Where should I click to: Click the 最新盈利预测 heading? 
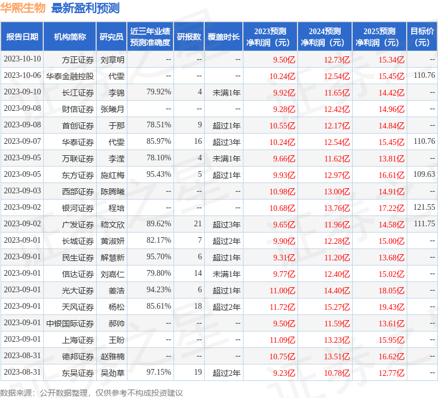point(85,8)
